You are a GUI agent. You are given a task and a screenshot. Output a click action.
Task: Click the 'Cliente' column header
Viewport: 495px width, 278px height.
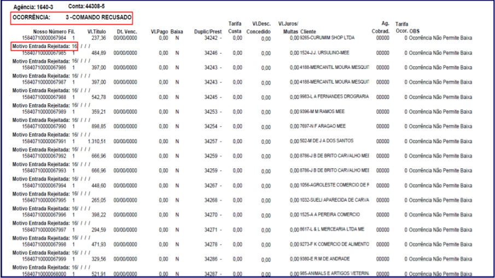[x=308, y=32]
